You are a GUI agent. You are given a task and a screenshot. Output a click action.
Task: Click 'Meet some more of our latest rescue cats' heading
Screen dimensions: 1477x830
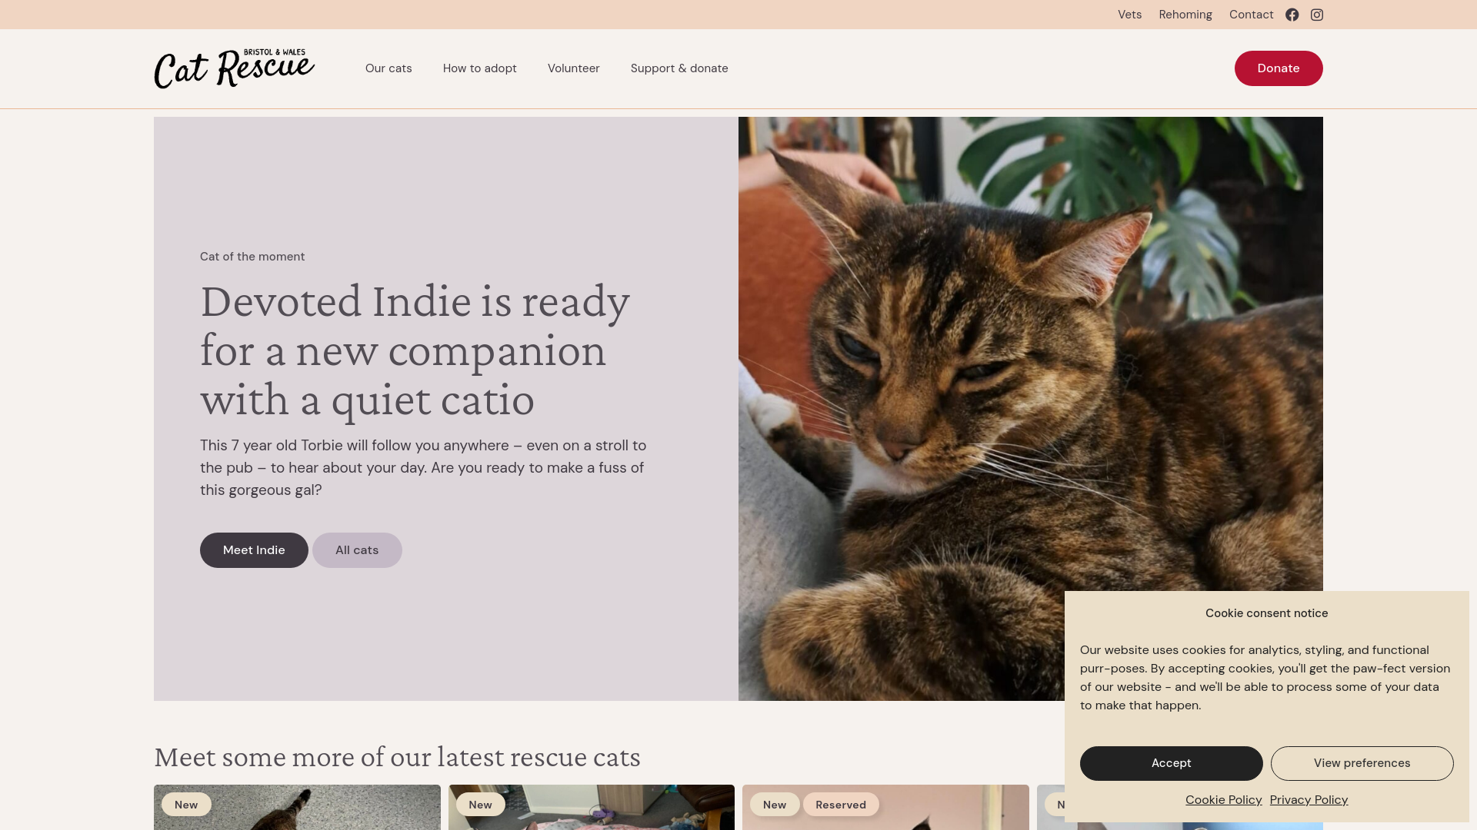click(397, 757)
